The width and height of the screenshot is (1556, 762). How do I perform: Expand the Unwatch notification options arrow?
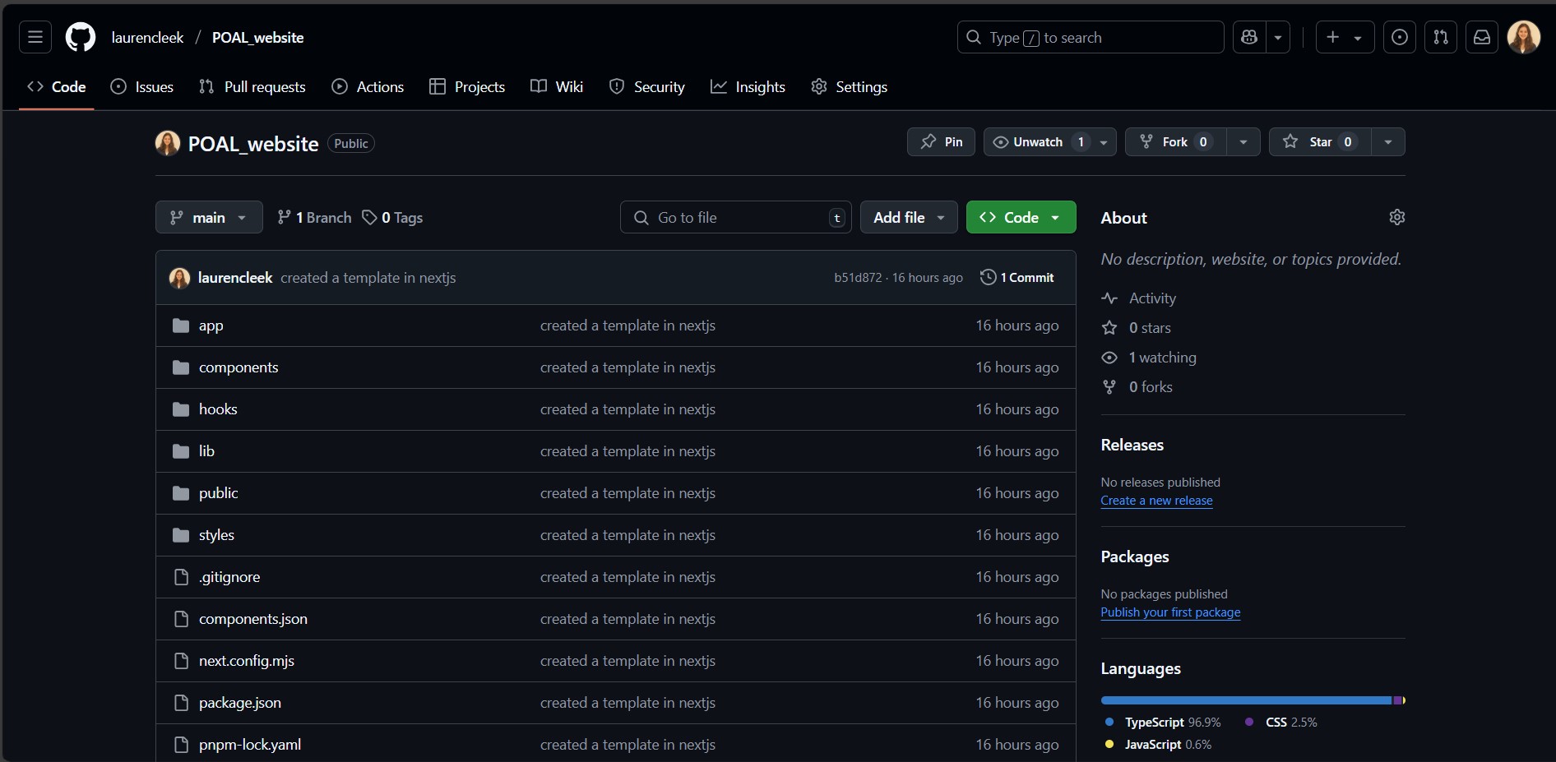1104,142
